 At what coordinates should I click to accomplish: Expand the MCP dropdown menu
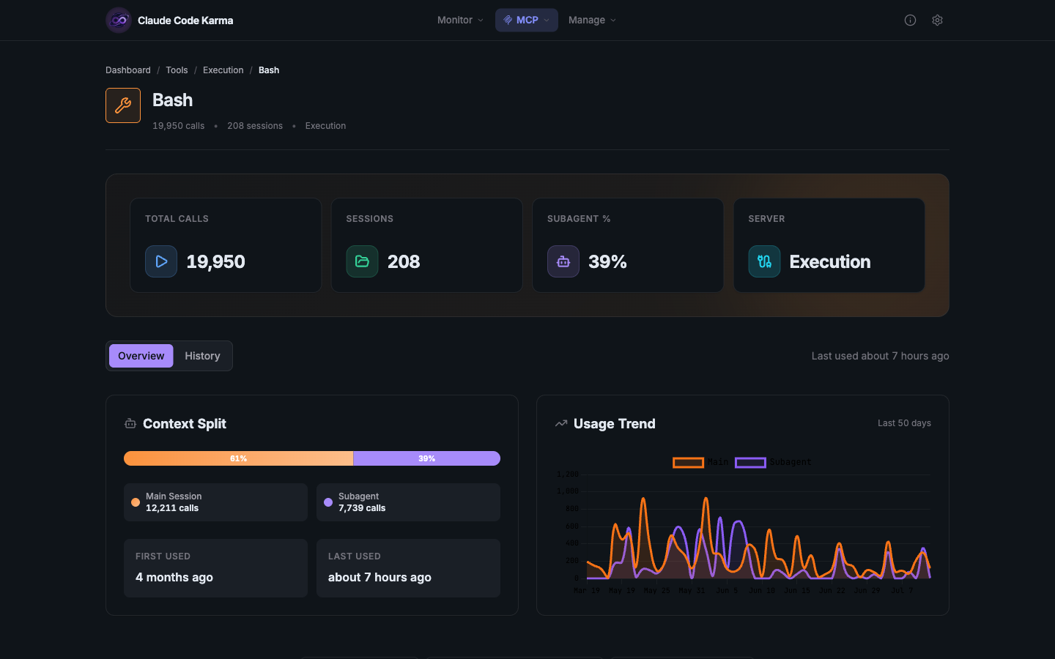coord(527,21)
